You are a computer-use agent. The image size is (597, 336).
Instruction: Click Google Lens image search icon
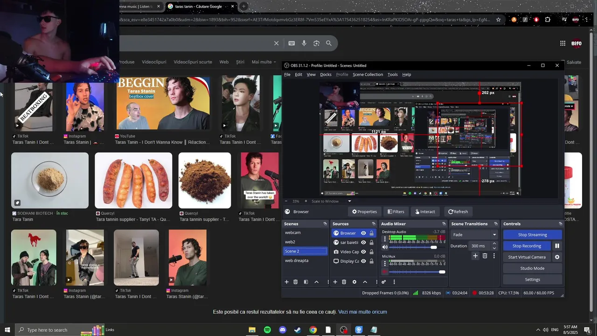(316, 43)
